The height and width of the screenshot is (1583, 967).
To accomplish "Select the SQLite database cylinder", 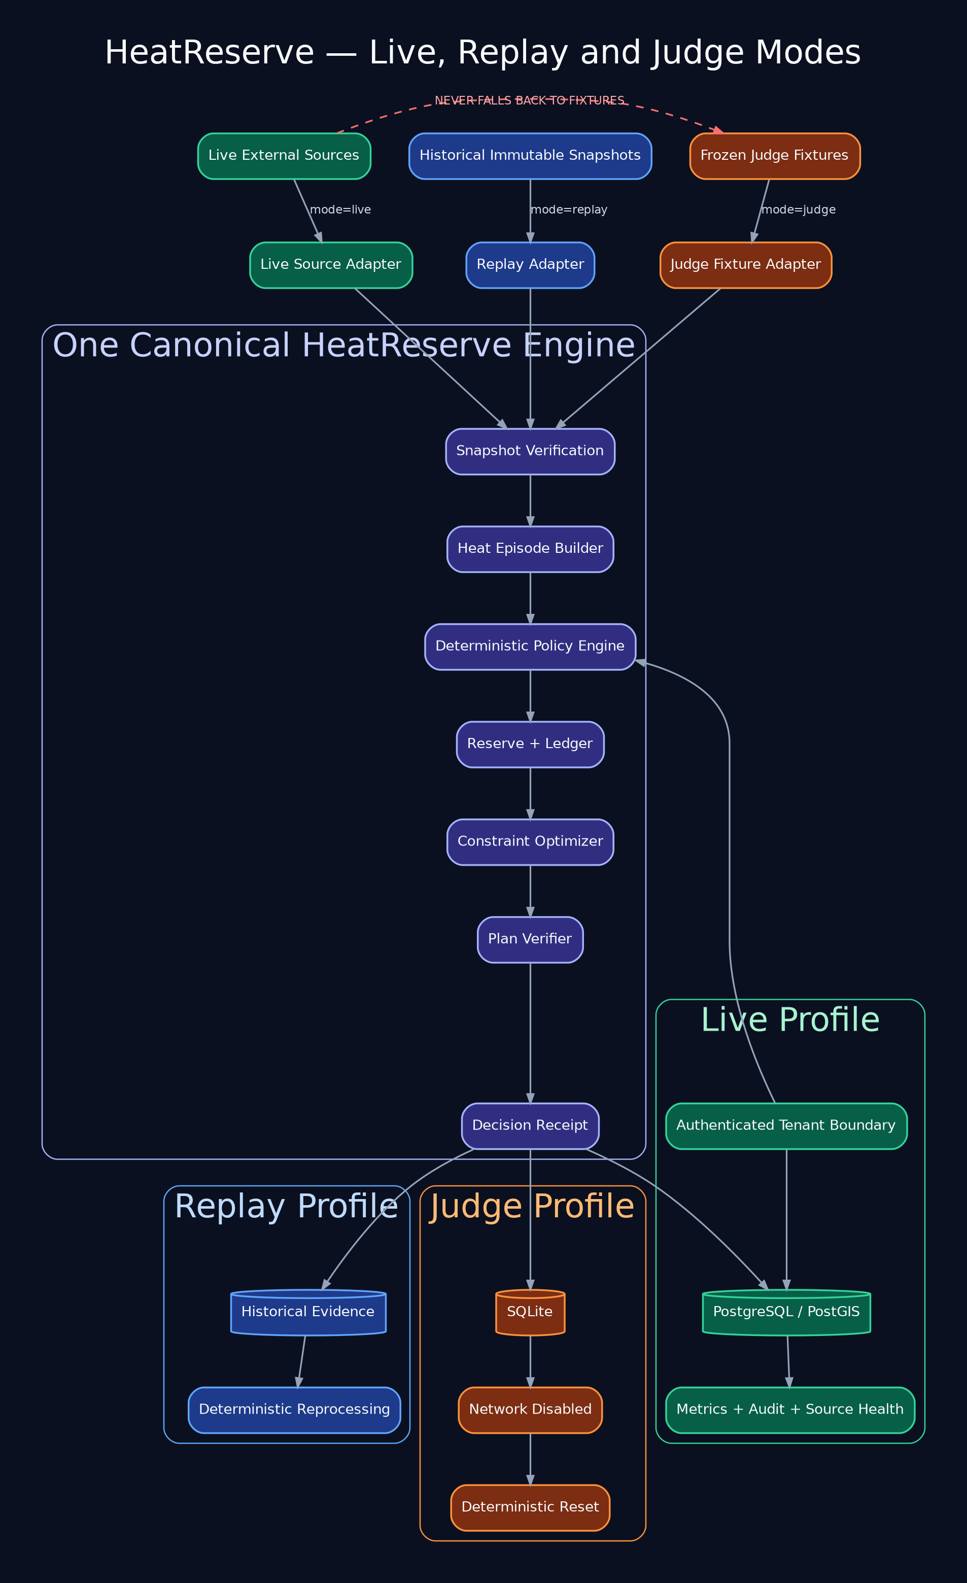I will coord(530,1313).
